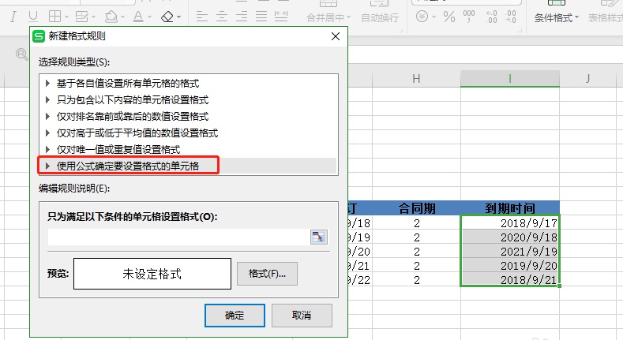
Task: Open the font color dropdown arrow
Action: coord(150,17)
